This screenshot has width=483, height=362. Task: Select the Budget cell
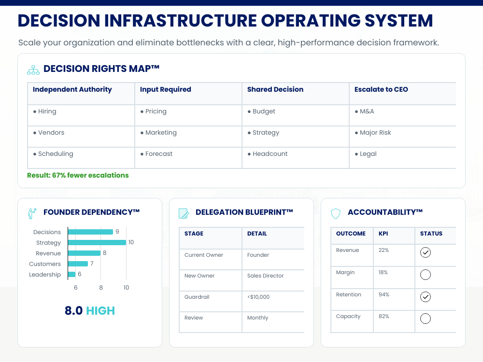pyautogui.click(x=296, y=115)
